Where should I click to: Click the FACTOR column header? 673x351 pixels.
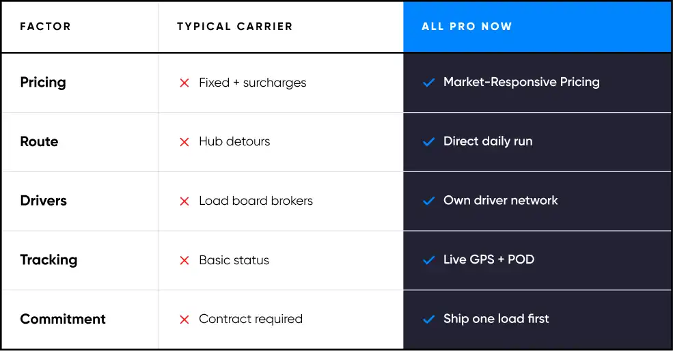tap(45, 27)
